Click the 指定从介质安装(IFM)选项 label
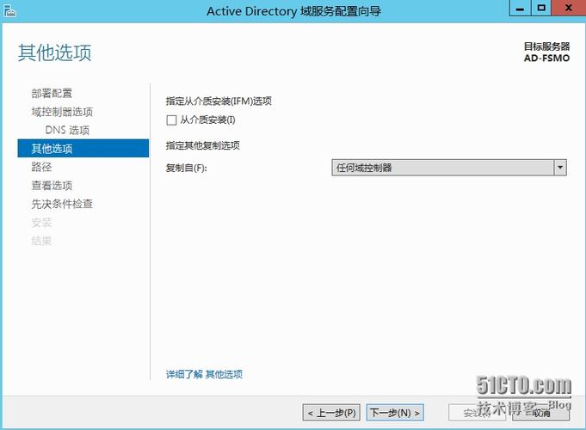 click(x=219, y=101)
